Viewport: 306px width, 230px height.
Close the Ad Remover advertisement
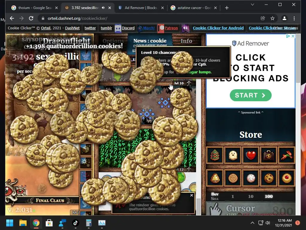click(293, 36)
